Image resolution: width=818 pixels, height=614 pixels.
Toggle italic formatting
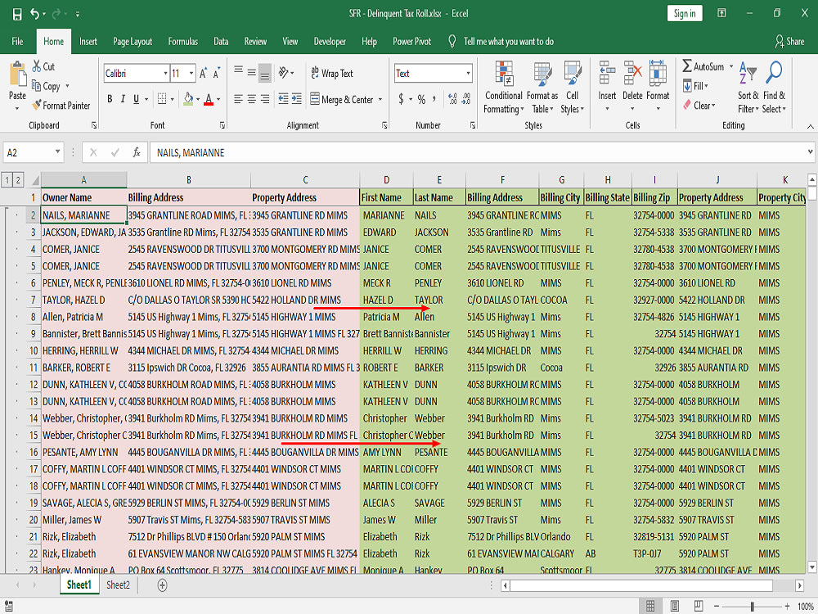[123, 97]
